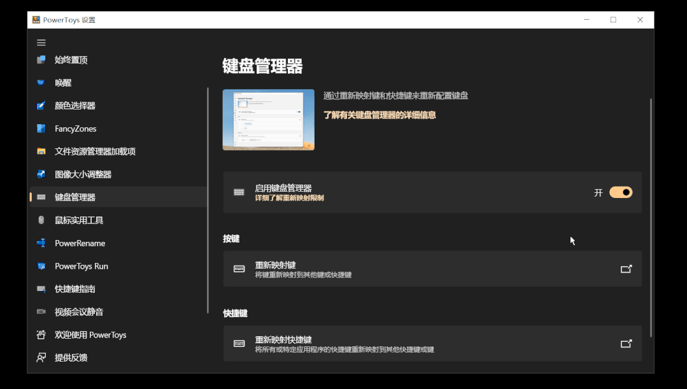687x389 pixels.
Task: Click the 将键重新映射到其他键或快捷键 description
Action: tap(303, 274)
